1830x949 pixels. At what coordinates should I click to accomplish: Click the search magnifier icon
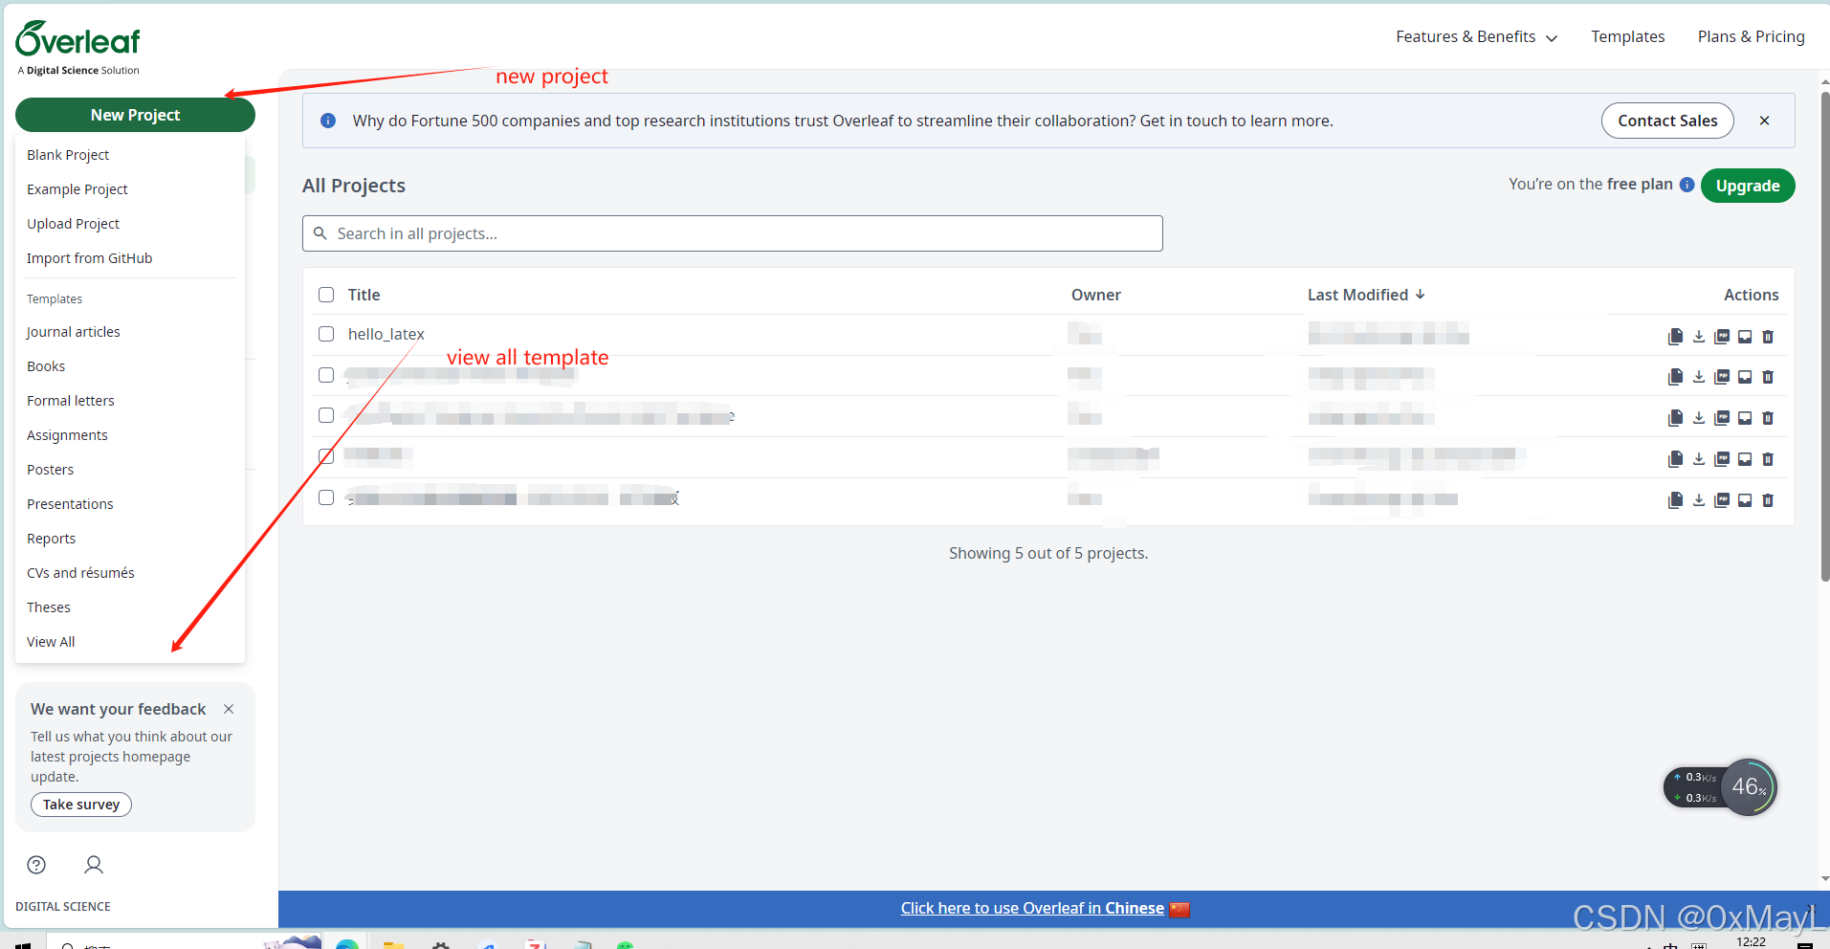coord(320,233)
